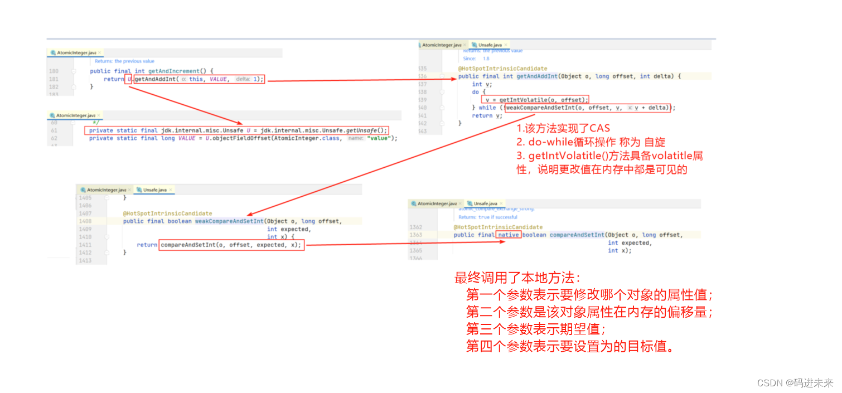Click VALUE argument on line 181
Image resolution: width=842 pixels, height=393 pixels.
click(x=217, y=79)
